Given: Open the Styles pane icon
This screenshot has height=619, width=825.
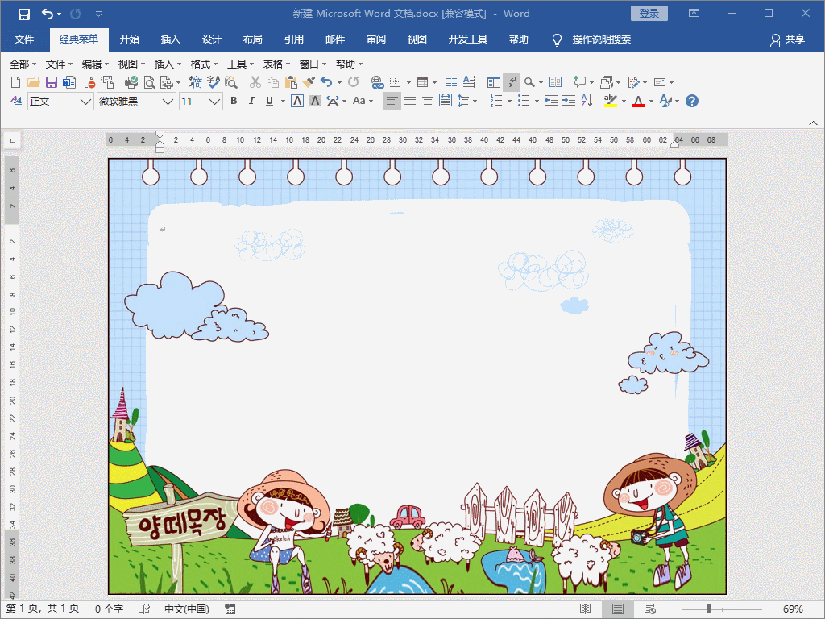Looking at the screenshot, I should pyautogui.click(x=16, y=101).
